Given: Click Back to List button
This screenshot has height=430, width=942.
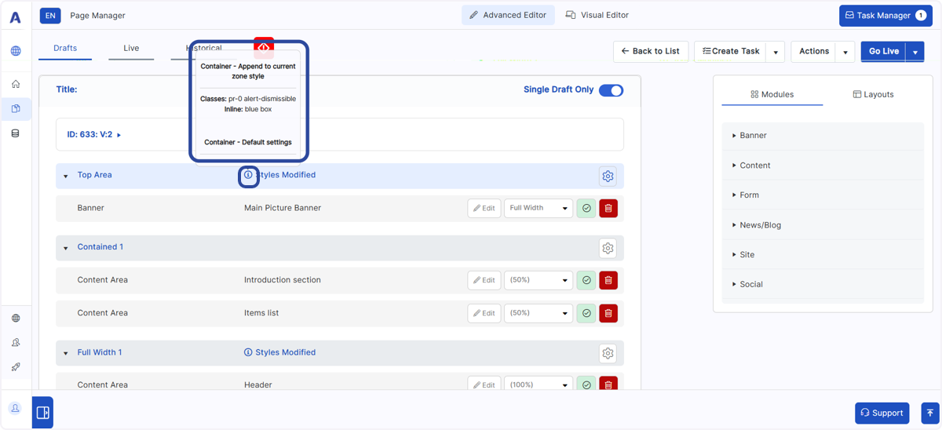Looking at the screenshot, I should tap(651, 52).
